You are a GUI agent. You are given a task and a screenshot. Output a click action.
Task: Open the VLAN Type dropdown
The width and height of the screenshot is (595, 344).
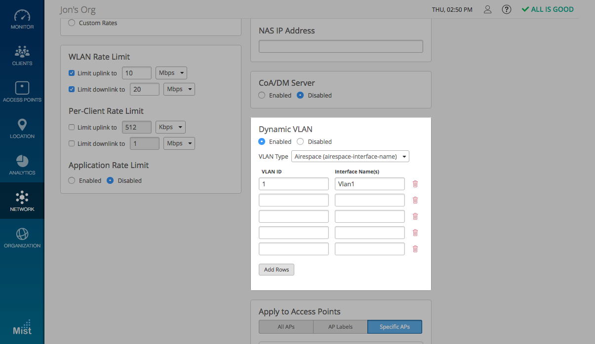[x=350, y=157]
